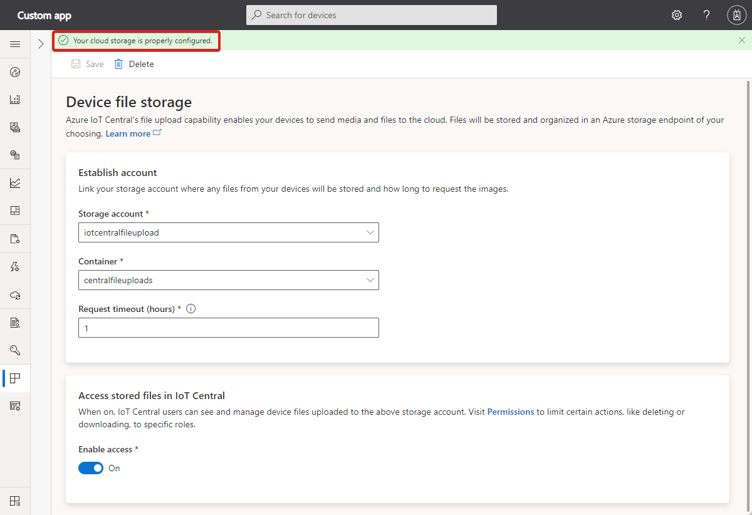Turn off the Enable access toggle
Screen dimensions: 752x515
click(91, 468)
